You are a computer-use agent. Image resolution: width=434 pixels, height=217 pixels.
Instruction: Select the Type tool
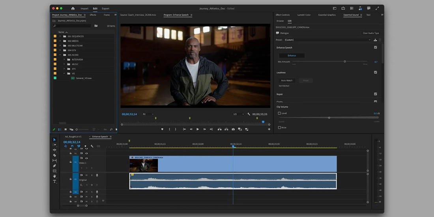[54, 181]
